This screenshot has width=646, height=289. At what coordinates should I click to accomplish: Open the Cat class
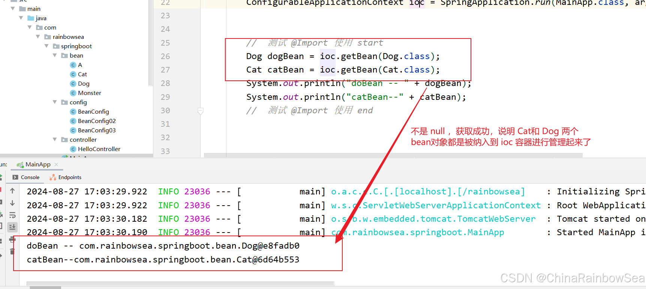tap(82, 74)
